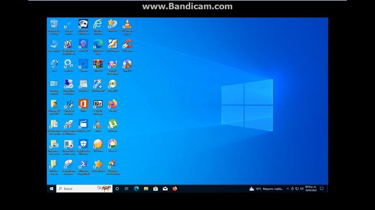Open Microsoft Edge from the taskbar
Image resolution: width=375 pixels, height=210 pixels.
point(137,188)
